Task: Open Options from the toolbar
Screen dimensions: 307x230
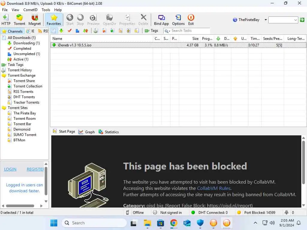Action: pos(178,20)
